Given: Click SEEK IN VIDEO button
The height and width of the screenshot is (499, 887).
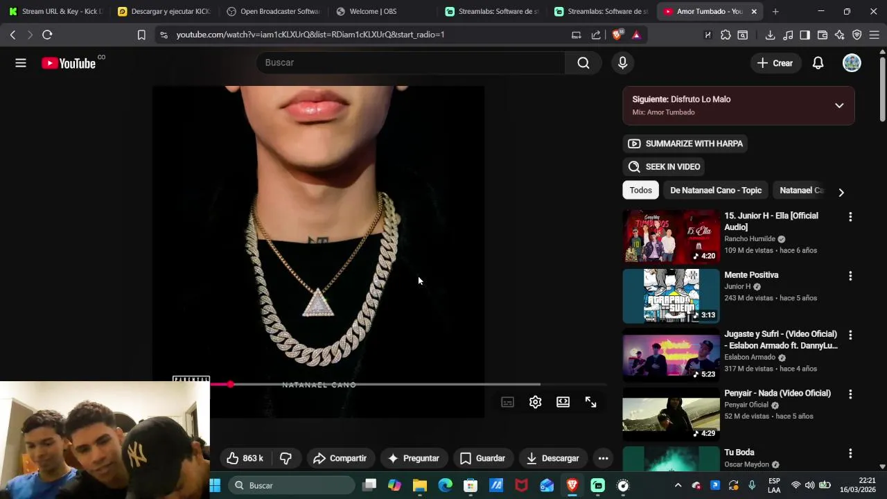Looking at the screenshot, I should (664, 166).
